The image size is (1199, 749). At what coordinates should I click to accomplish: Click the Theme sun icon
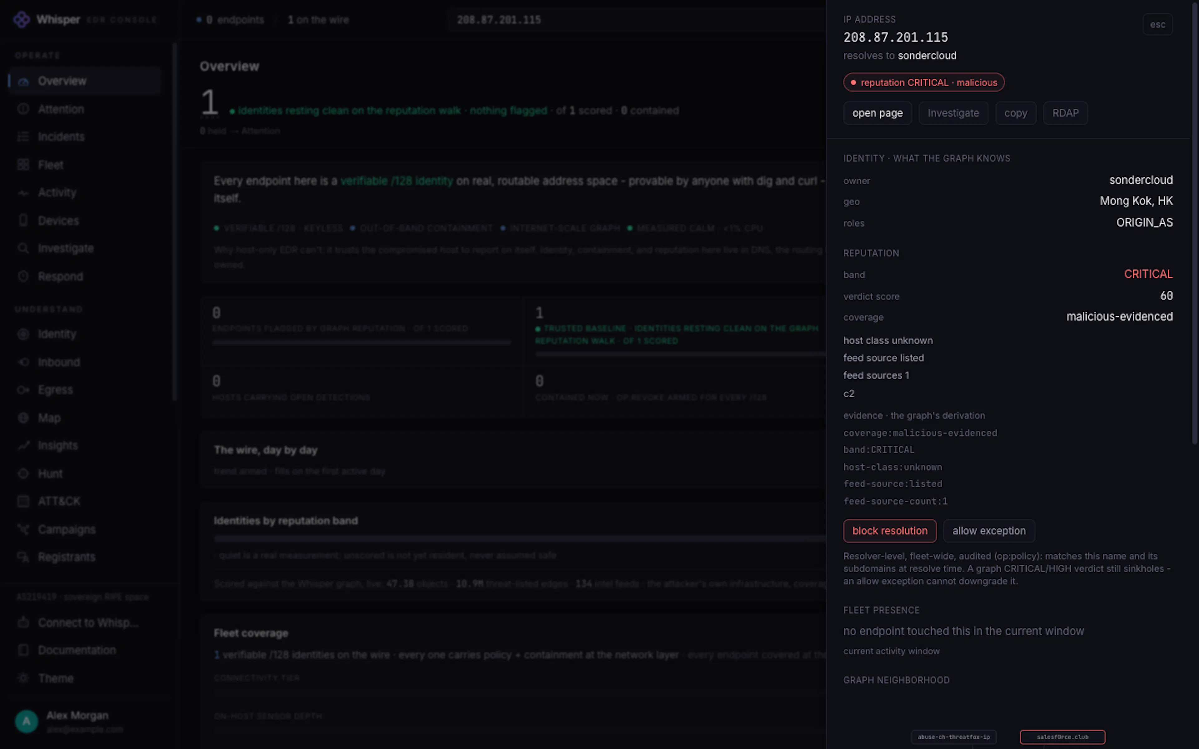(x=23, y=678)
